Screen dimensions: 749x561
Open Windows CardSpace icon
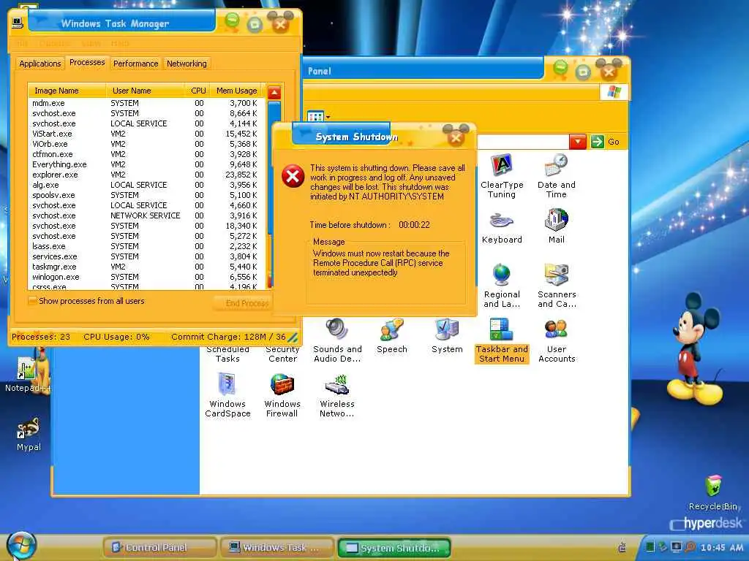(227, 396)
